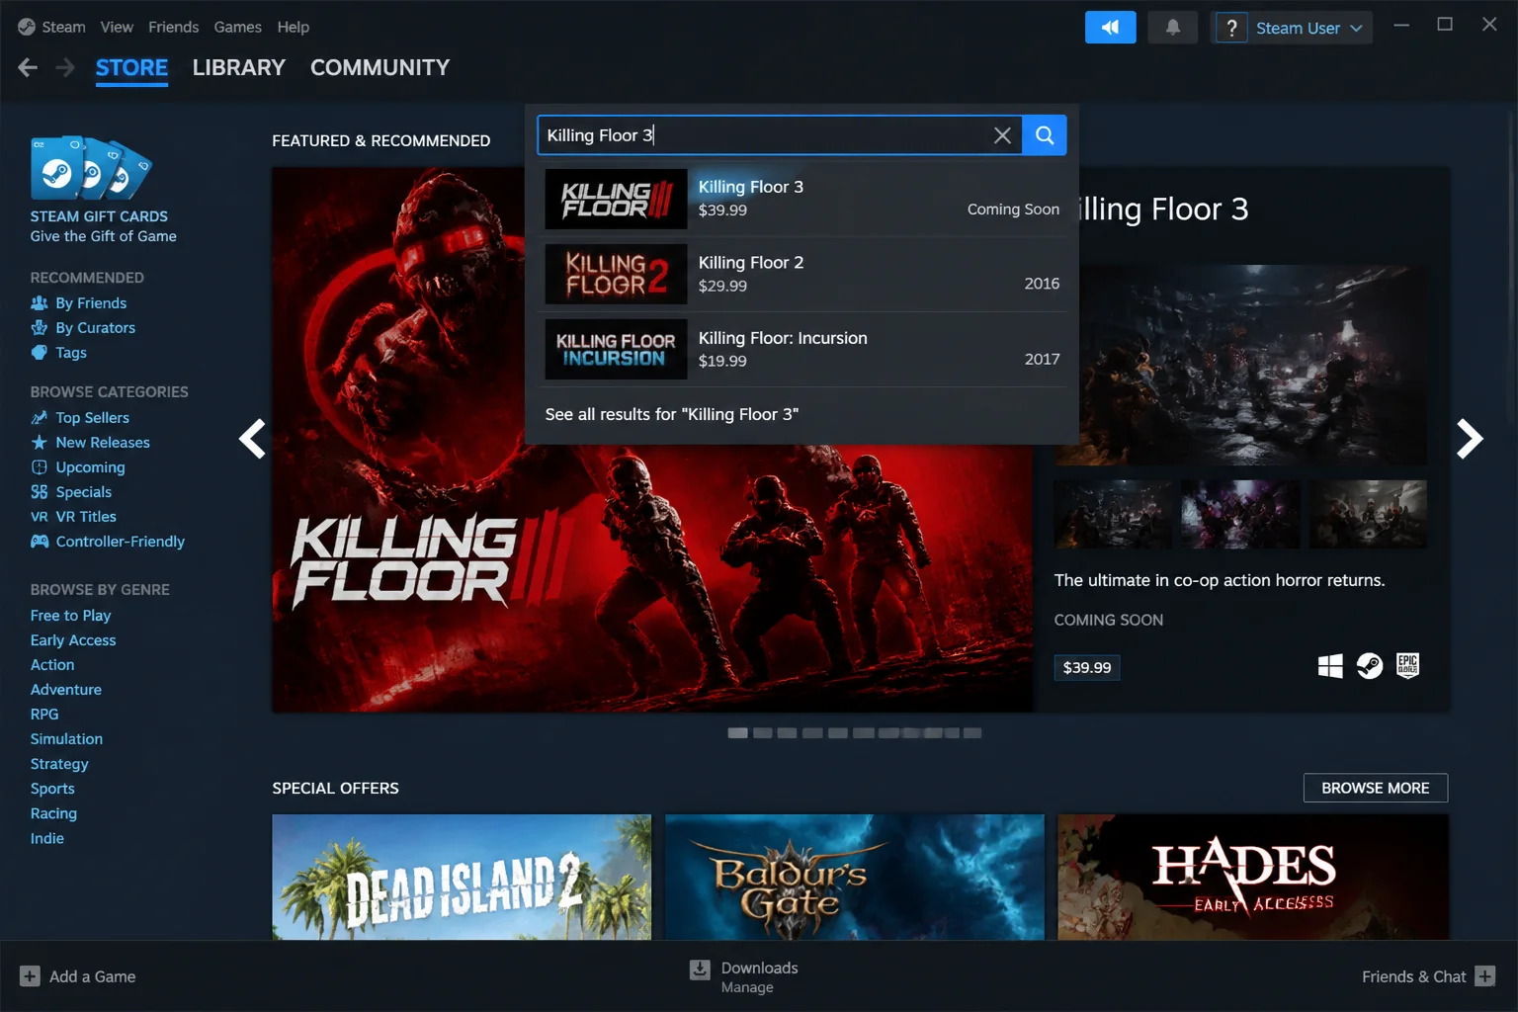Open the Indie genre link
1518x1012 pixels.
click(46, 838)
